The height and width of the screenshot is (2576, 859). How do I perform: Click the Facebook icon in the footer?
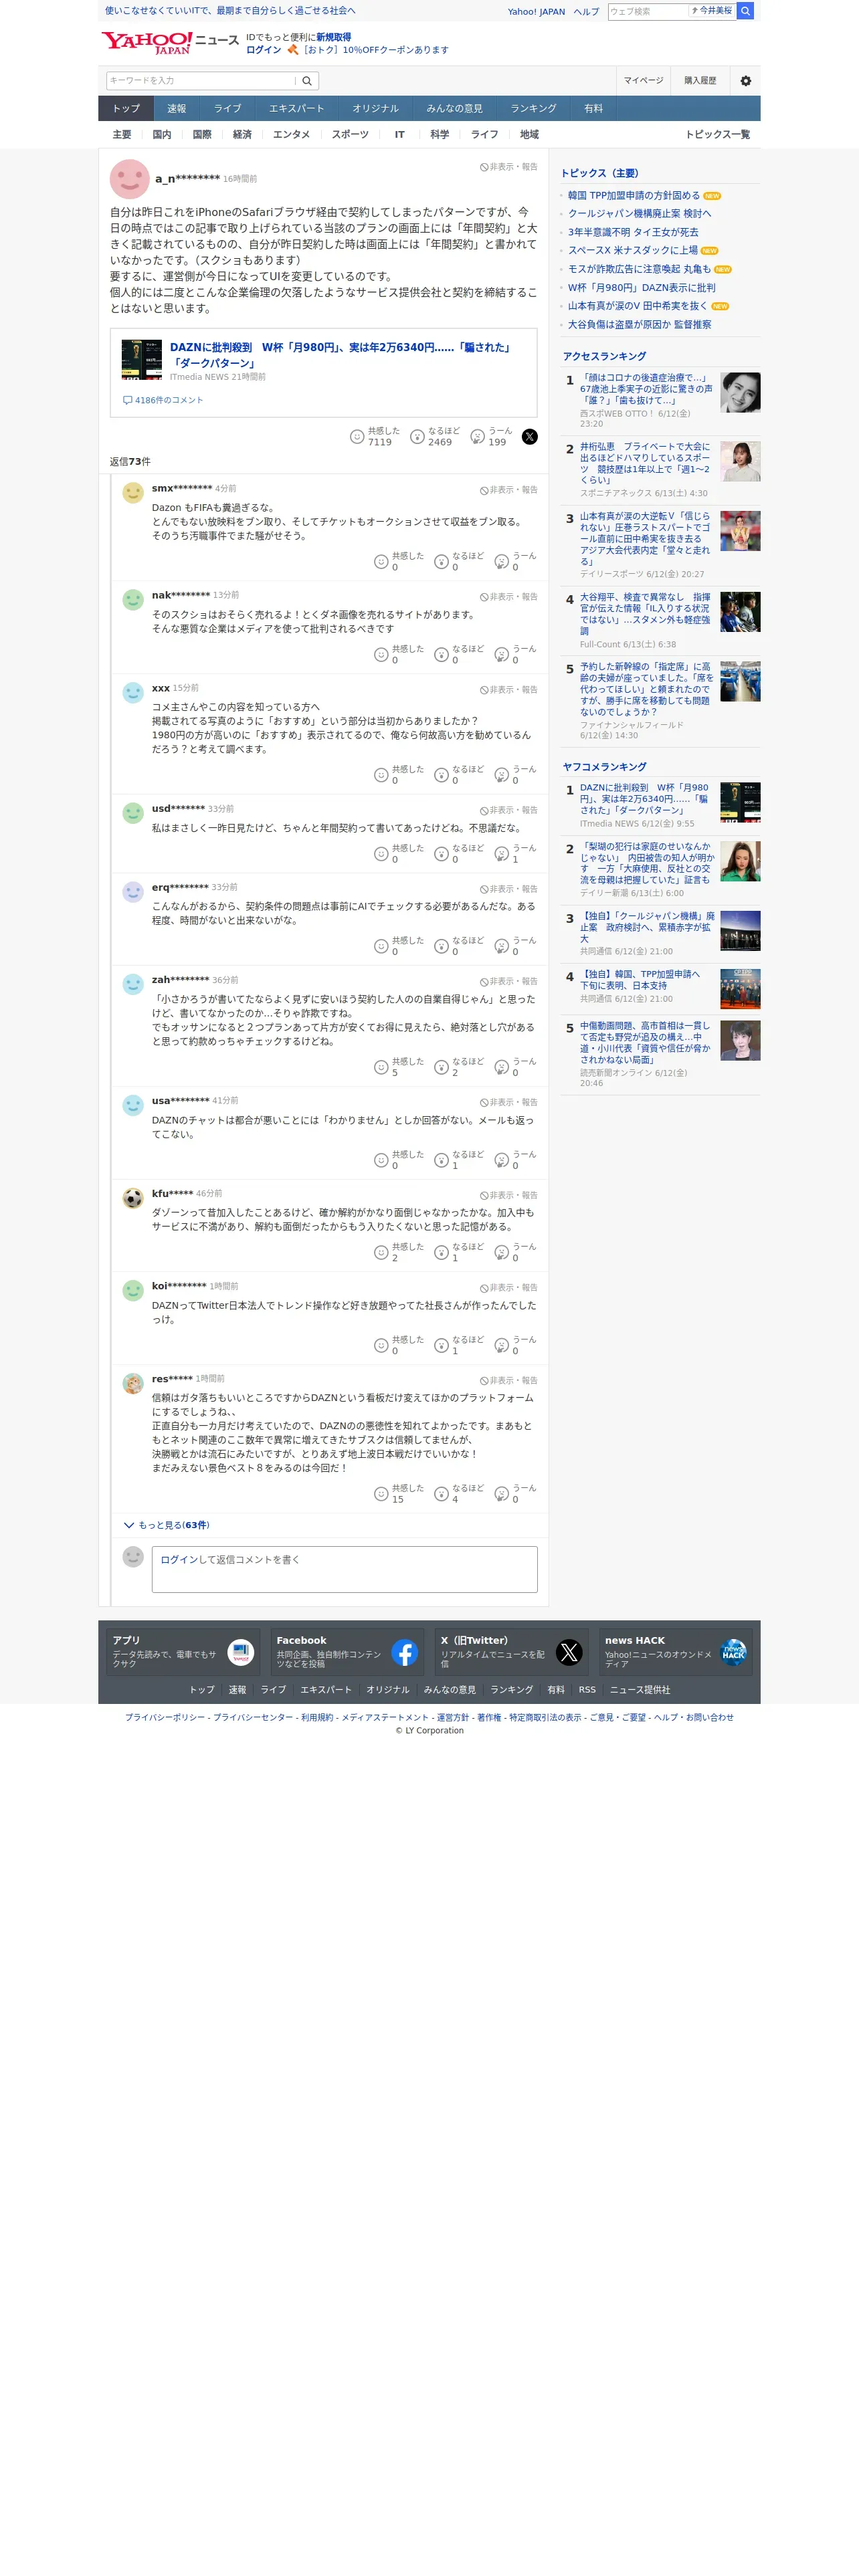[404, 1652]
